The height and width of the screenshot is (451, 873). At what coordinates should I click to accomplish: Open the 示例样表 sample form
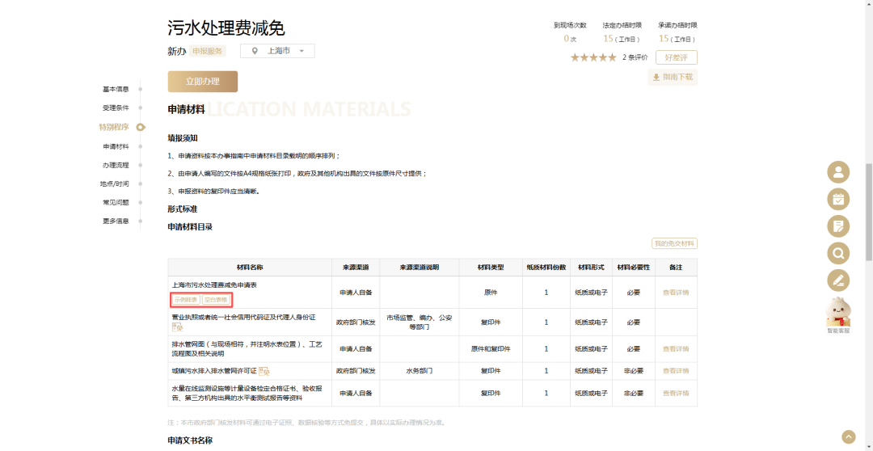tap(185, 299)
